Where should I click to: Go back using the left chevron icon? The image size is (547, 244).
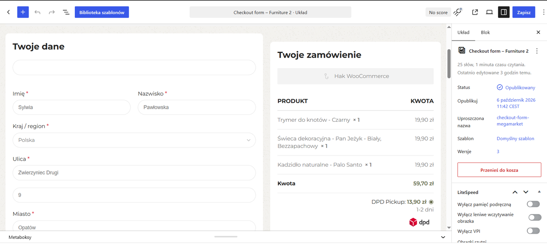pyautogui.click(x=9, y=12)
